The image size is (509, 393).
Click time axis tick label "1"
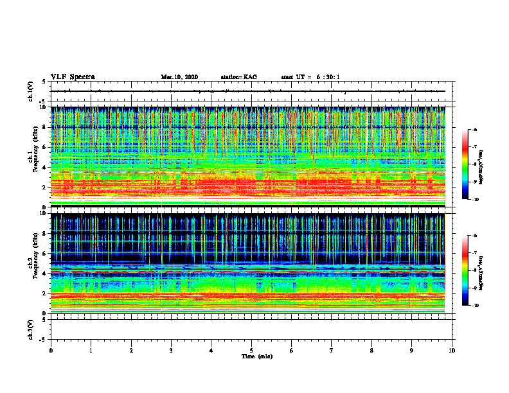point(91,351)
